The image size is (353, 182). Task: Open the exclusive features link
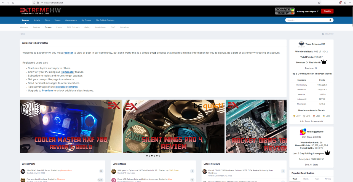pos(66,87)
